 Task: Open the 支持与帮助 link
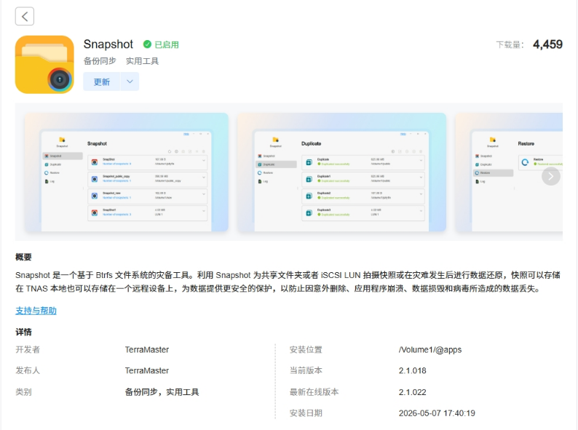(36, 311)
